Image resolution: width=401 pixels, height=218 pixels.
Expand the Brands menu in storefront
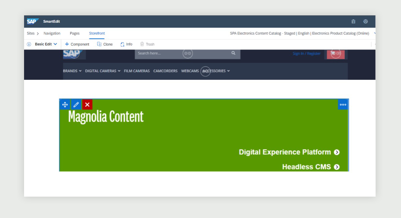(72, 71)
